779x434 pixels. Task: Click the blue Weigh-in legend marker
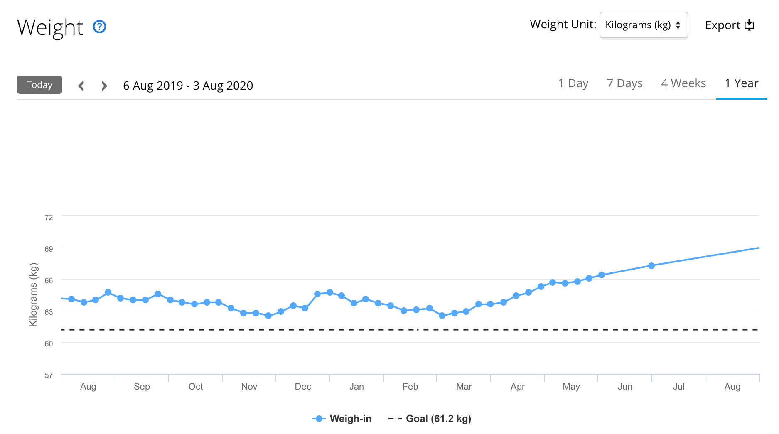pos(319,419)
